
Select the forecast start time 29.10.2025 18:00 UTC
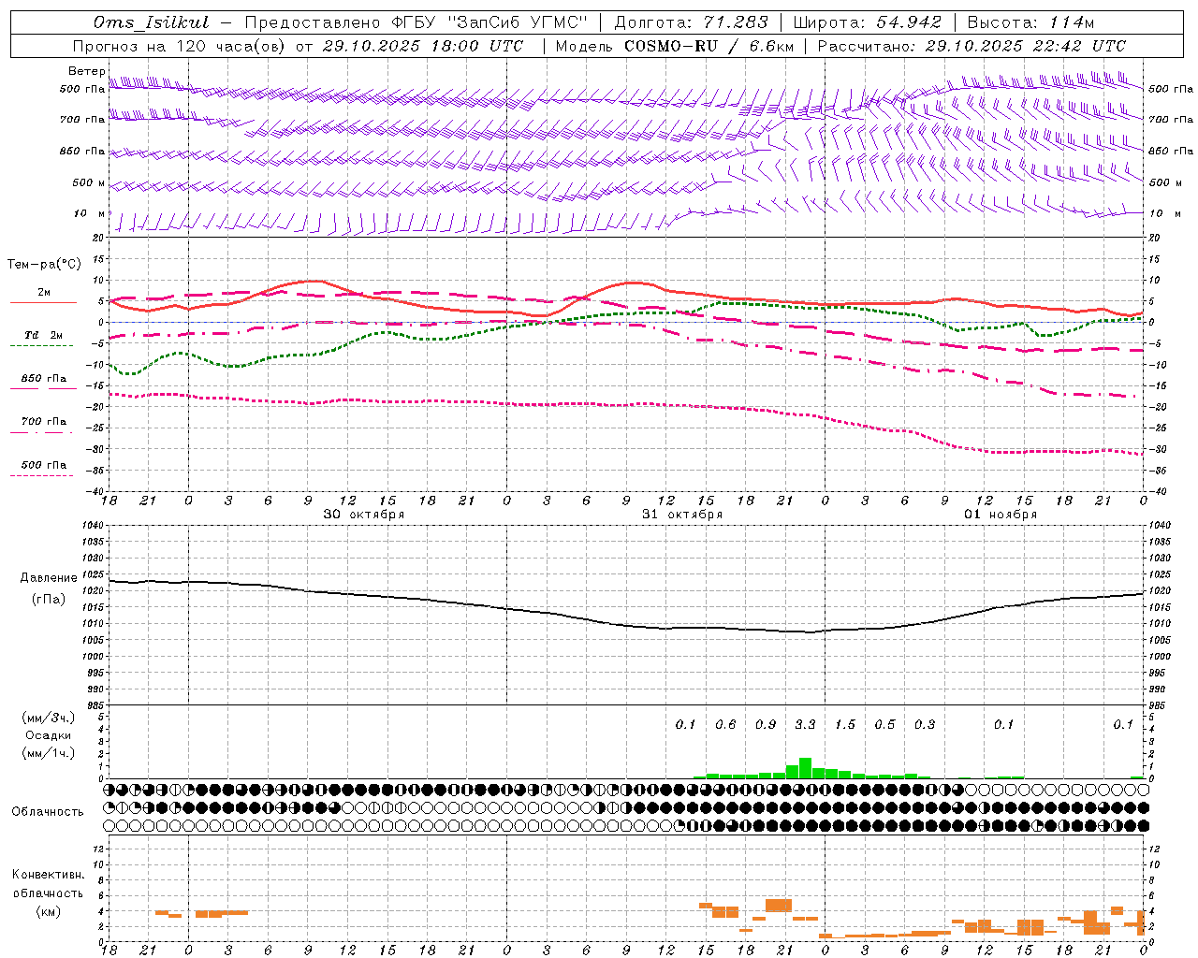coord(422,46)
